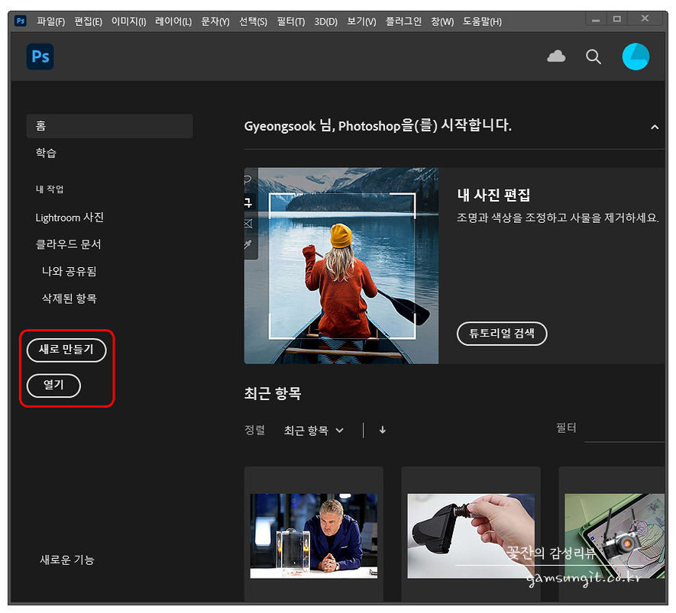The image size is (676, 613).
Task: Click the 열기 button
Action: 53,385
